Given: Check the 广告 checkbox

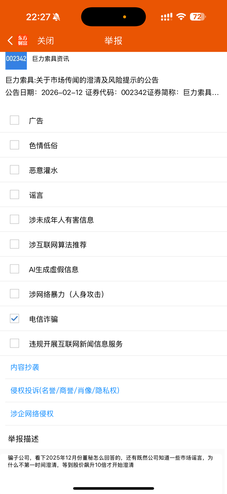Looking at the screenshot, I should [14, 120].
